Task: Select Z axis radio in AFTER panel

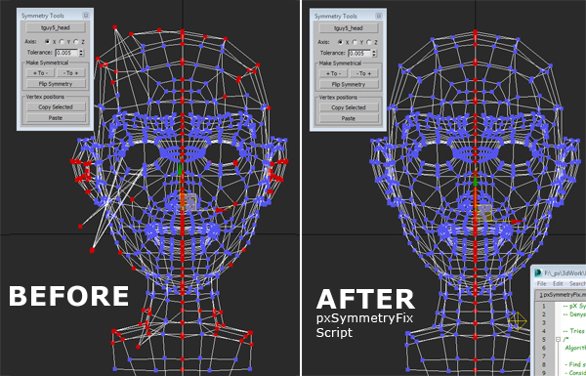Action: click(x=369, y=42)
